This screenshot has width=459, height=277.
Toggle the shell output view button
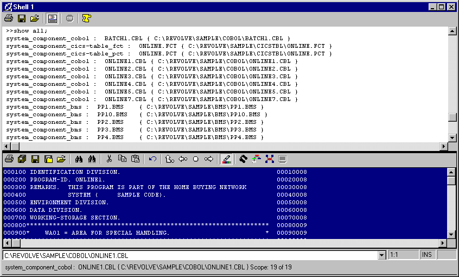53,18
